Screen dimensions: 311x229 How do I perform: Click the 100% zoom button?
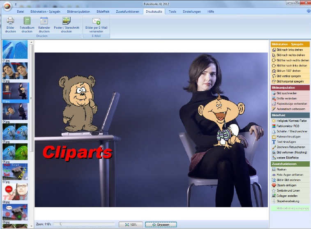[131, 224]
